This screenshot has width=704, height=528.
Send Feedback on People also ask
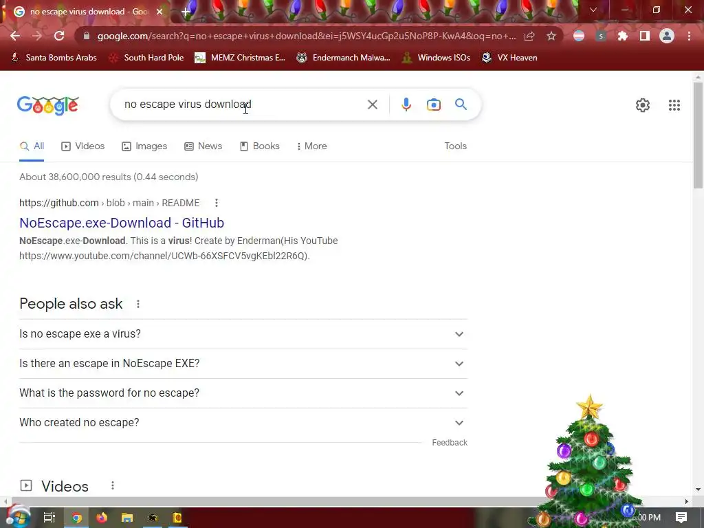[x=450, y=443]
